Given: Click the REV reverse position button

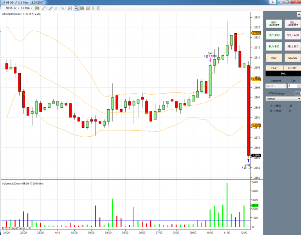Looking at the screenshot, I should 274,58.
